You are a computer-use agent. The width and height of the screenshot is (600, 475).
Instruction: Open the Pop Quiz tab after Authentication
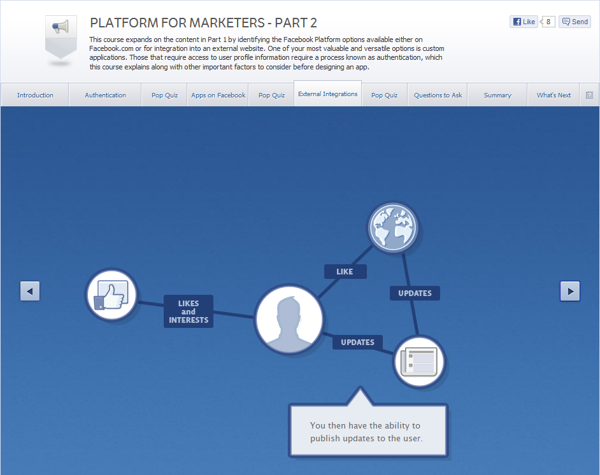pyautogui.click(x=164, y=96)
